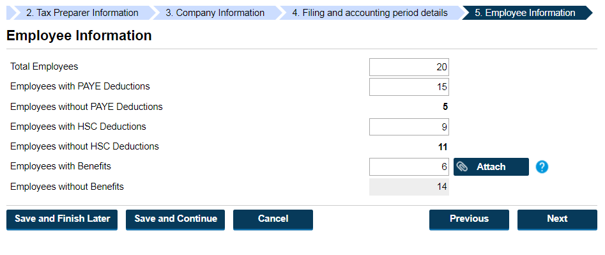Focus the Employees with PAYE Deductions field
Image resolution: width=605 pixels, height=255 pixels.
[409, 87]
